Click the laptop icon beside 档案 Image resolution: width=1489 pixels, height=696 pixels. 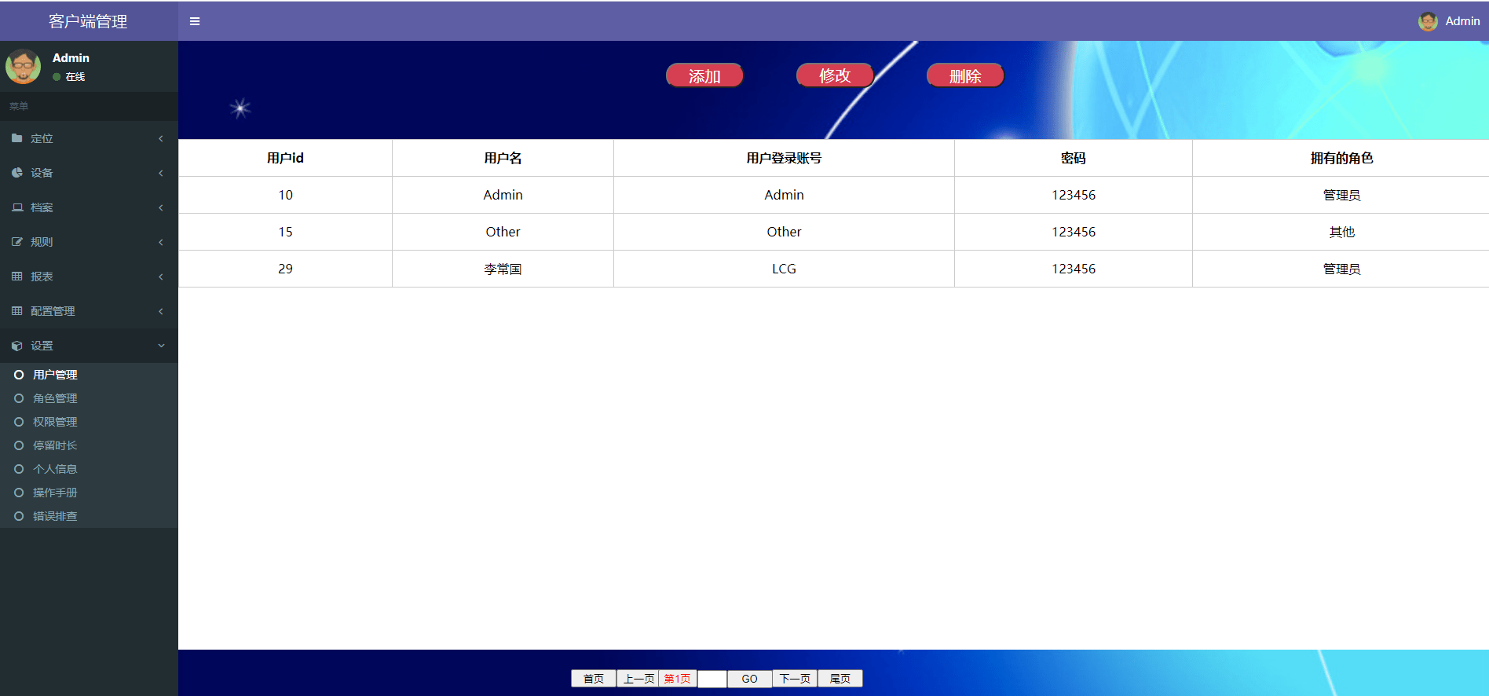(x=16, y=207)
